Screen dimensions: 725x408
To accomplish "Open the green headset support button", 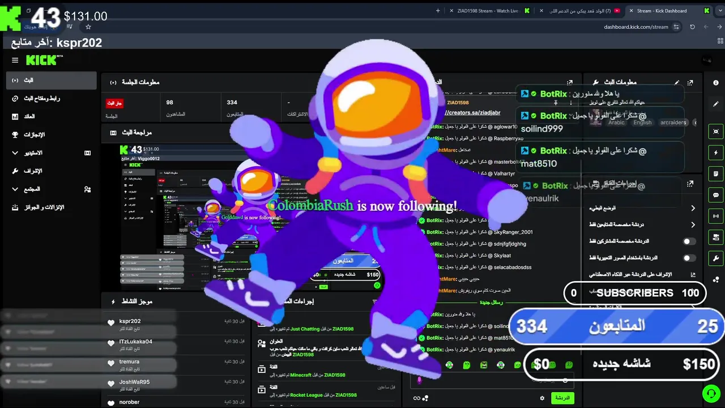I will 710,393.
